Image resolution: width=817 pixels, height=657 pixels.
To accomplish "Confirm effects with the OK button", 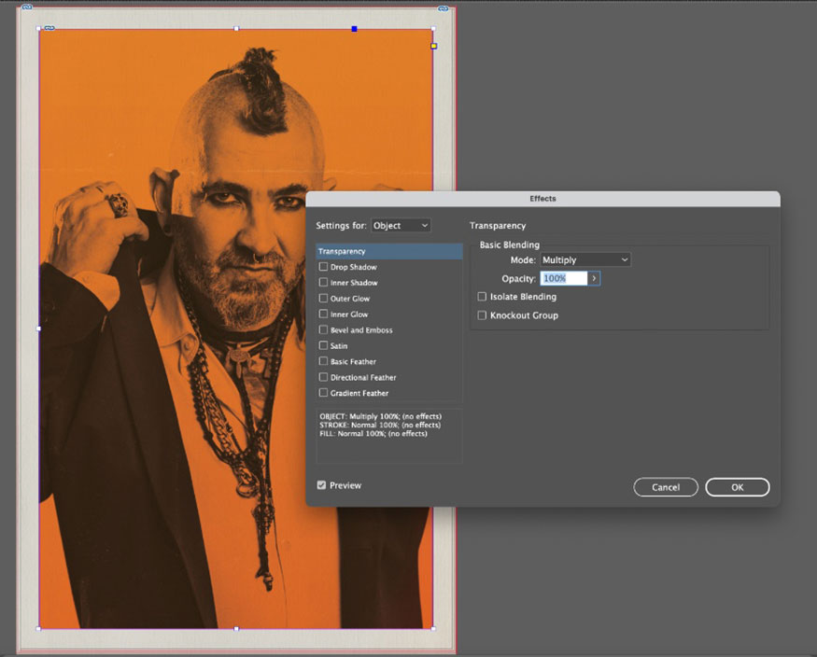I will click(738, 487).
